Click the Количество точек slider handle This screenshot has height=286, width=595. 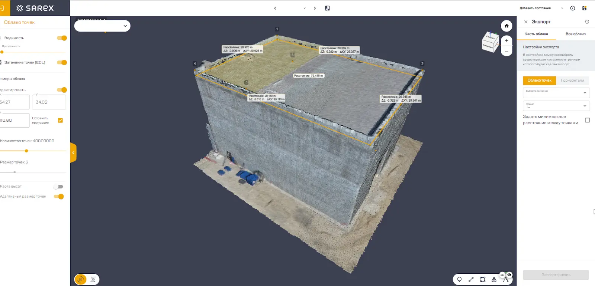click(26, 151)
